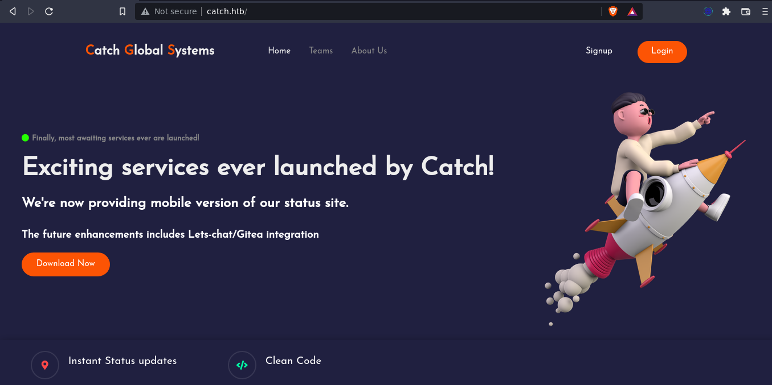Click the Signup link
Screen dimensions: 772x385
pos(599,51)
